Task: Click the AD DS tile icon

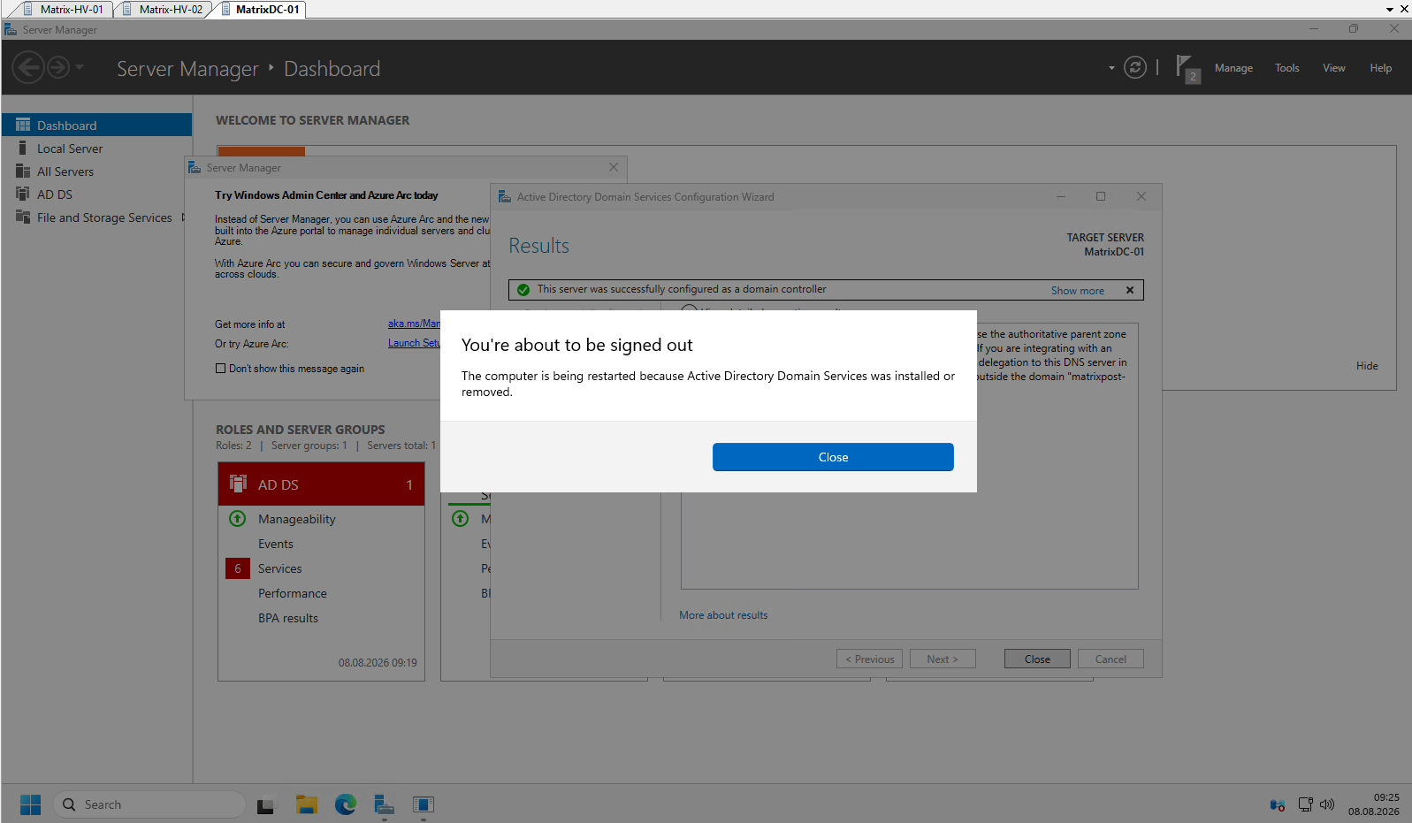Action: pos(238,484)
